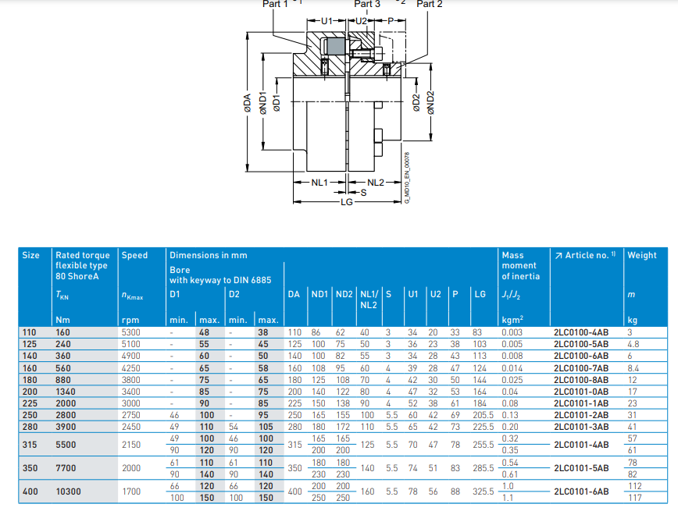Click the Part 1 label in the drawing
Viewport: 678px width, 511px height.
pos(275,5)
